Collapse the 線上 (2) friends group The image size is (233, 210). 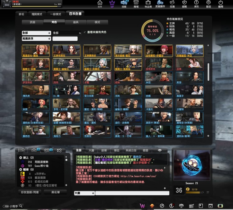tap(20, 158)
